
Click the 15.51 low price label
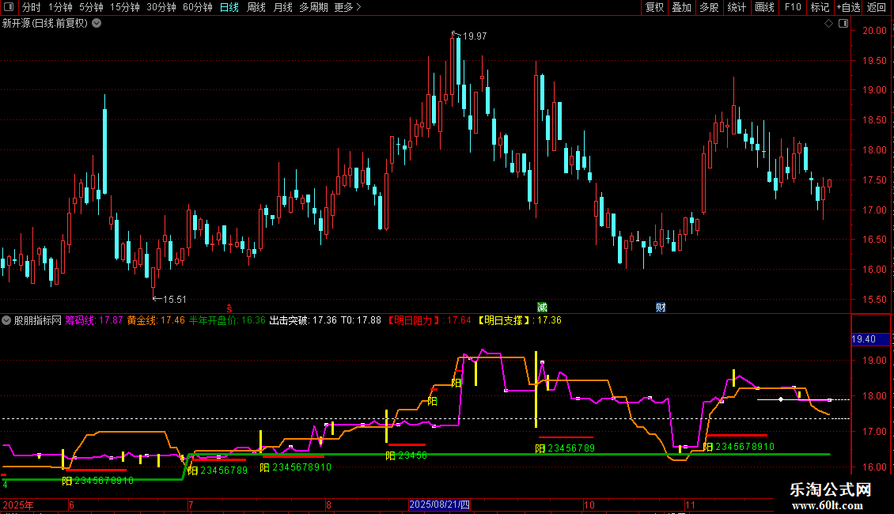(175, 299)
